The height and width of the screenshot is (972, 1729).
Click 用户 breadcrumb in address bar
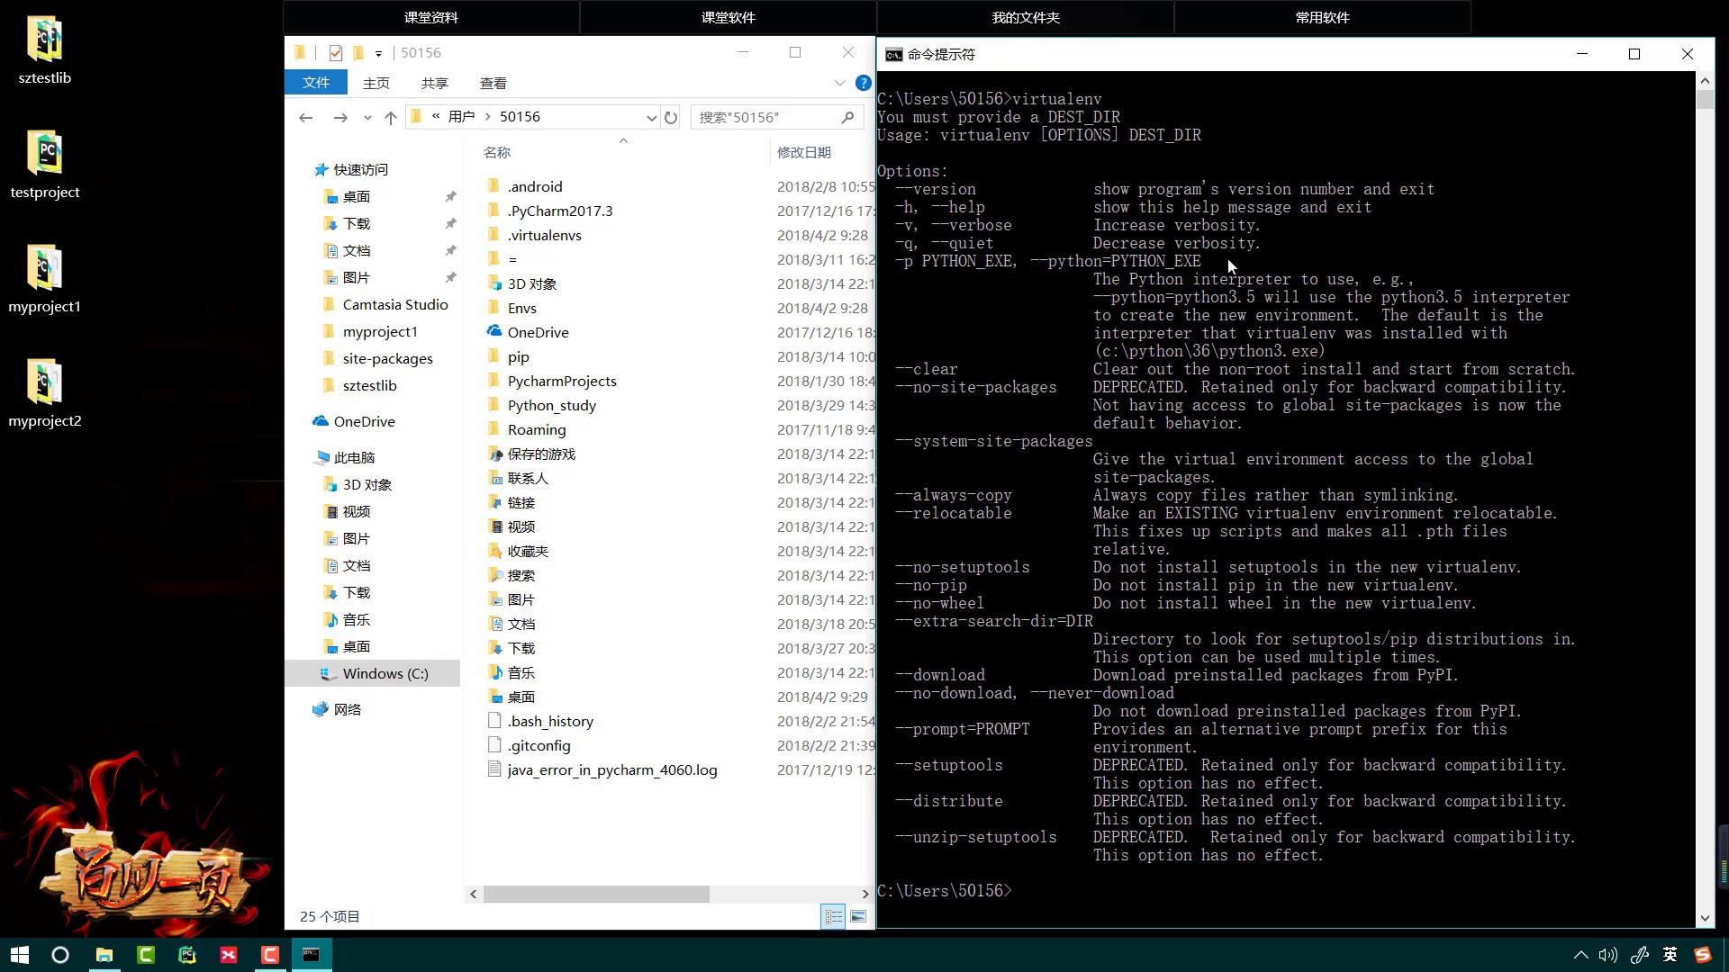point(462,117)
